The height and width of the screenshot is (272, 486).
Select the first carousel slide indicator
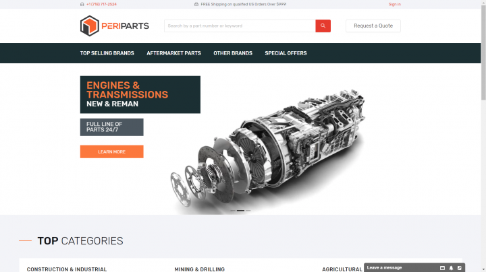point(233,211)
